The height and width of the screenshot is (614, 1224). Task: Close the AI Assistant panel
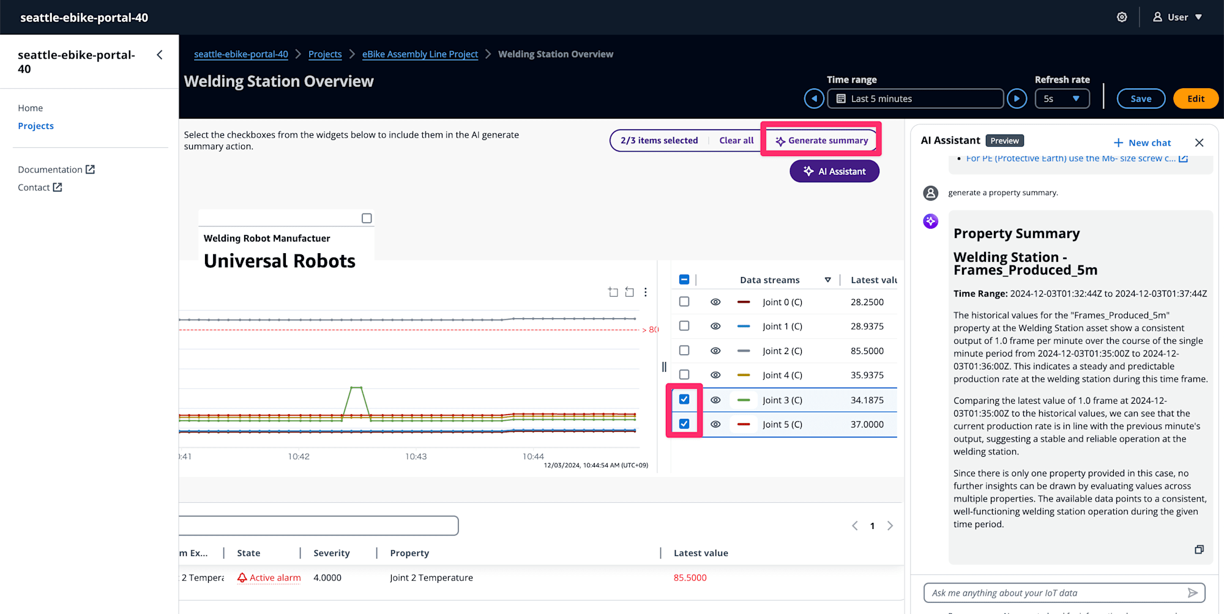click(1200, 142)
